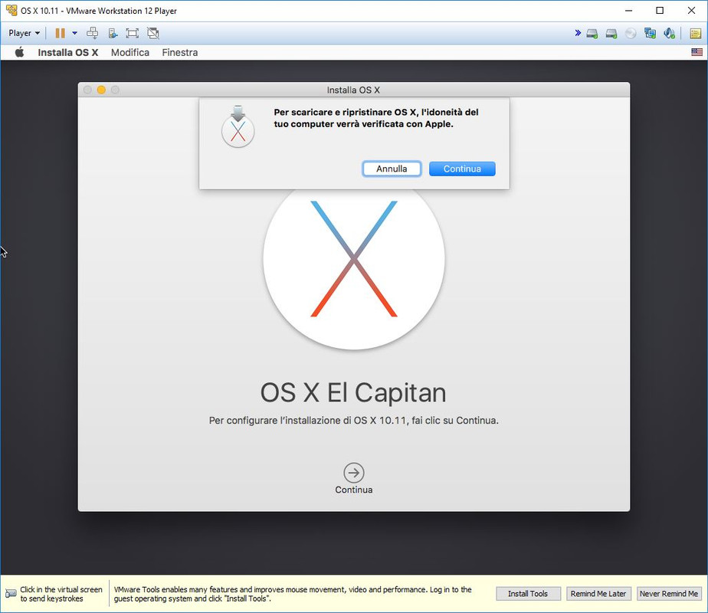Image resolution: width=708 pixels, height=613 pixels.
Task: Toggle Unity mode icon
Action: 153,33
